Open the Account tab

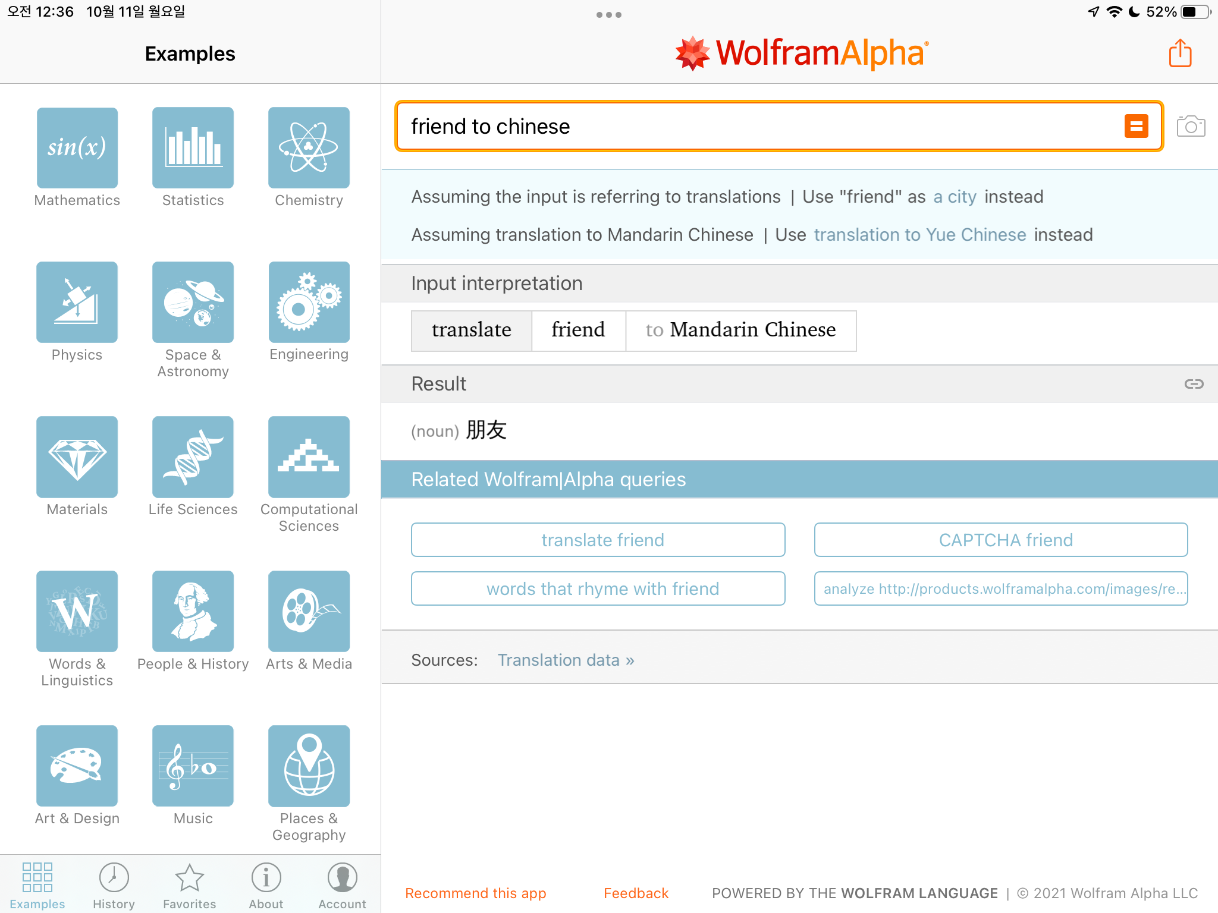(x=342, y=886)
